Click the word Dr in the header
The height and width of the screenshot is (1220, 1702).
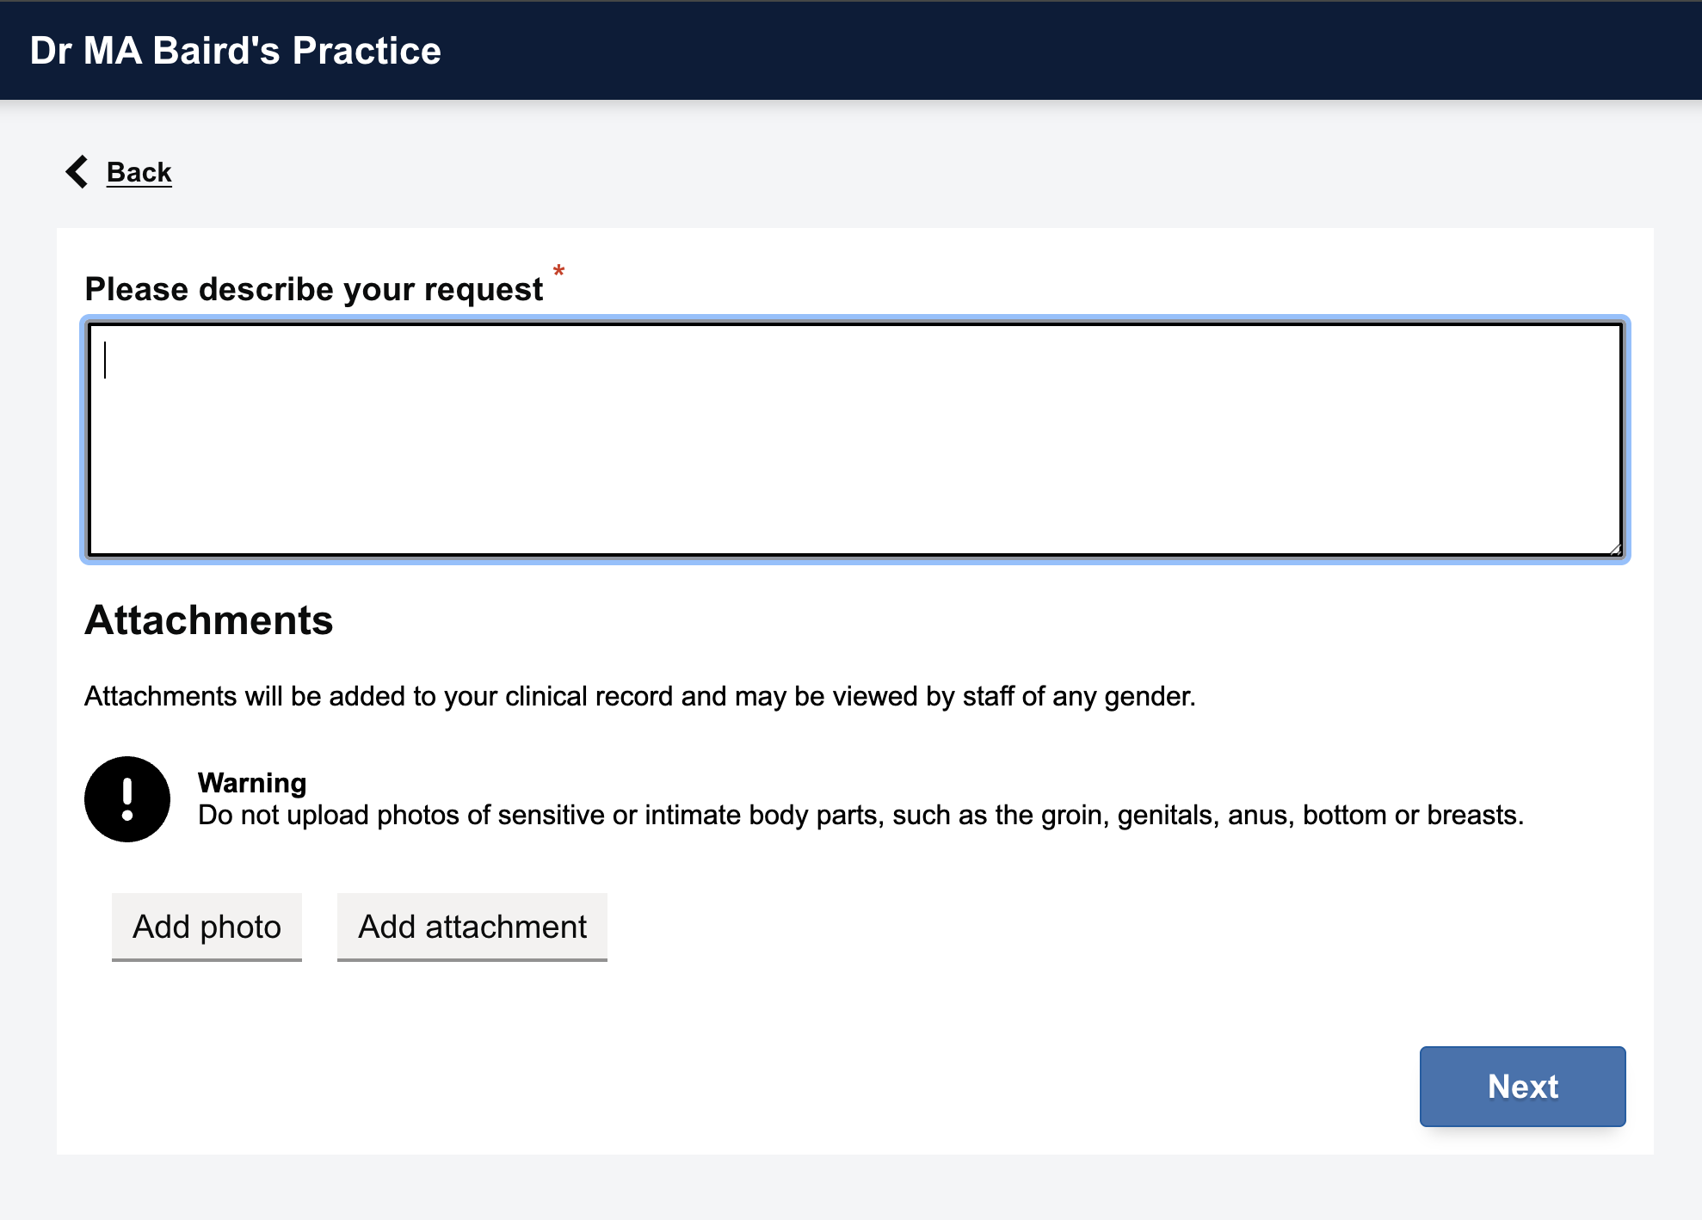(50, 51)
